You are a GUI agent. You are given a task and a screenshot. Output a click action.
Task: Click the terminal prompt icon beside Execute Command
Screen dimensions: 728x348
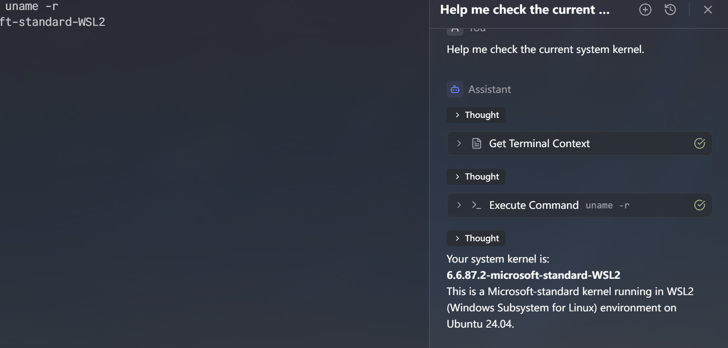pos(476,205)
